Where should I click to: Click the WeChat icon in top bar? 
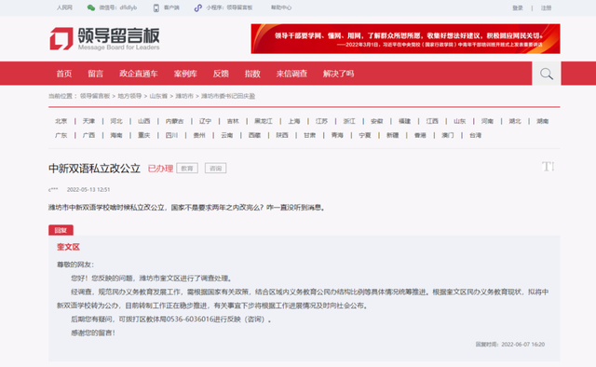[91, 7]
